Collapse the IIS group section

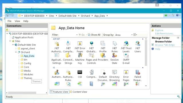coord(143,68)
